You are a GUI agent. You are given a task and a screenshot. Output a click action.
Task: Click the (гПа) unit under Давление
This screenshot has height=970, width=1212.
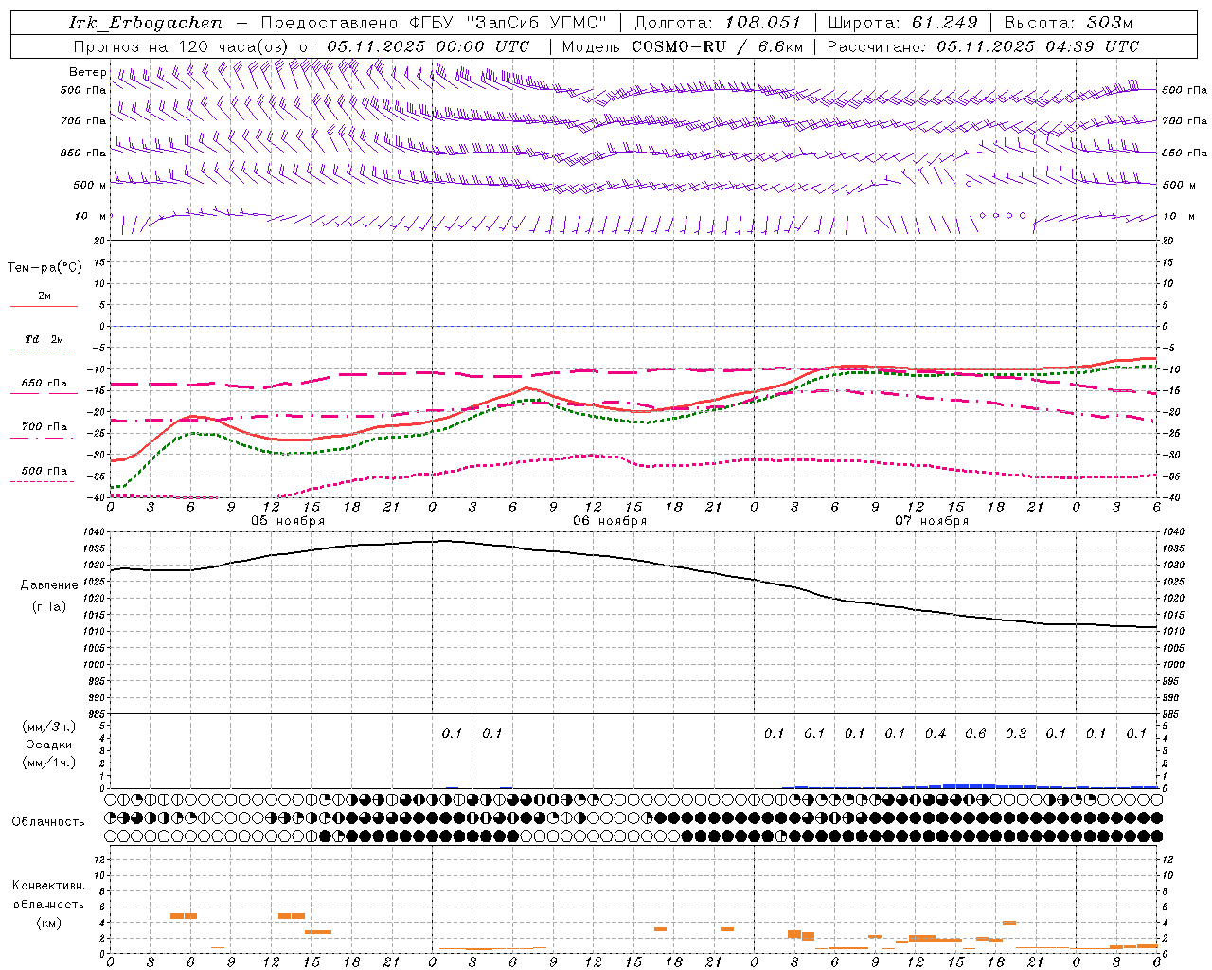(49, 607)
